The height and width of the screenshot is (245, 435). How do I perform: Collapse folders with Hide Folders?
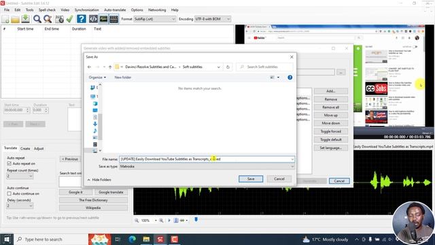[99, 180]
